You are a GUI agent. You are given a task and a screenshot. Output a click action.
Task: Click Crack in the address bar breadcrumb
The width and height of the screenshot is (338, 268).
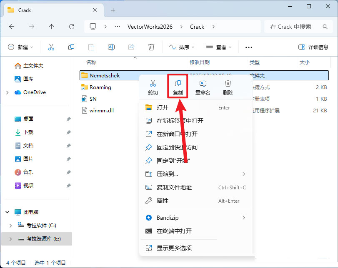tap(197, 27)
